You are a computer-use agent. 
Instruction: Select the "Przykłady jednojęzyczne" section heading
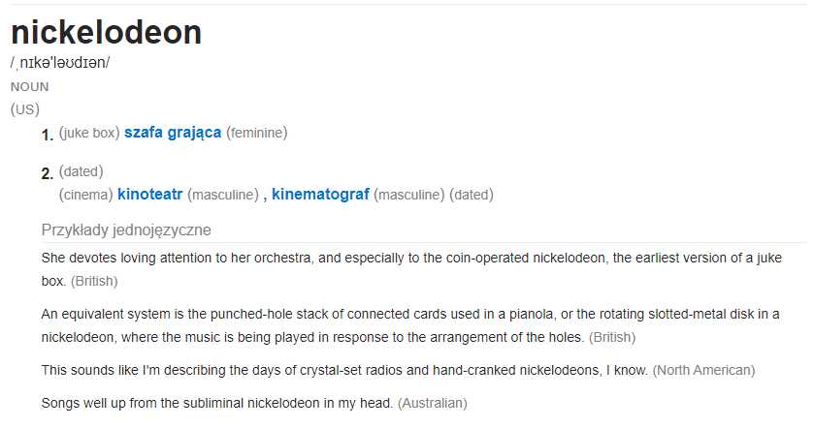pos(126,230)
